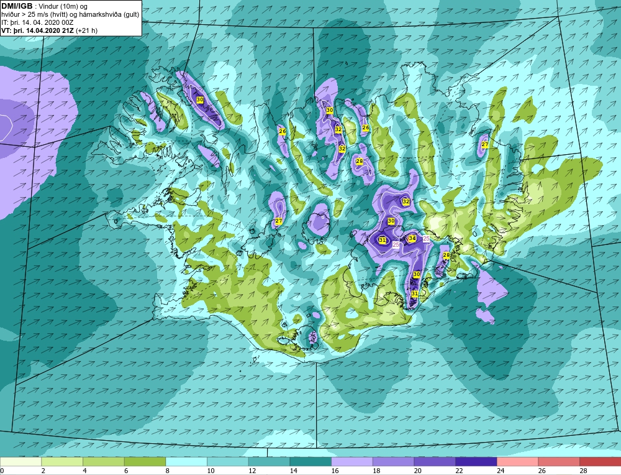Image resolution: width=621 pixels, height=475 pixels.
Task: Click the legend scale value 2
Action: [x=43, y=471]
